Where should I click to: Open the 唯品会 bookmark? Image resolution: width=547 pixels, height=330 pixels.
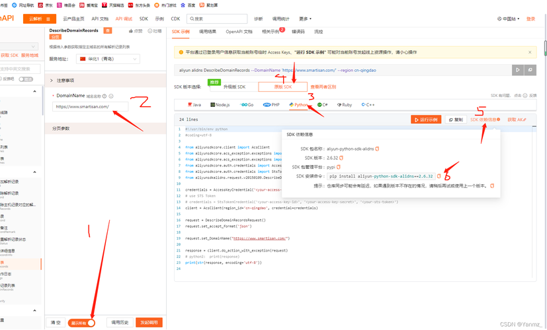click(x=66, y=5)
